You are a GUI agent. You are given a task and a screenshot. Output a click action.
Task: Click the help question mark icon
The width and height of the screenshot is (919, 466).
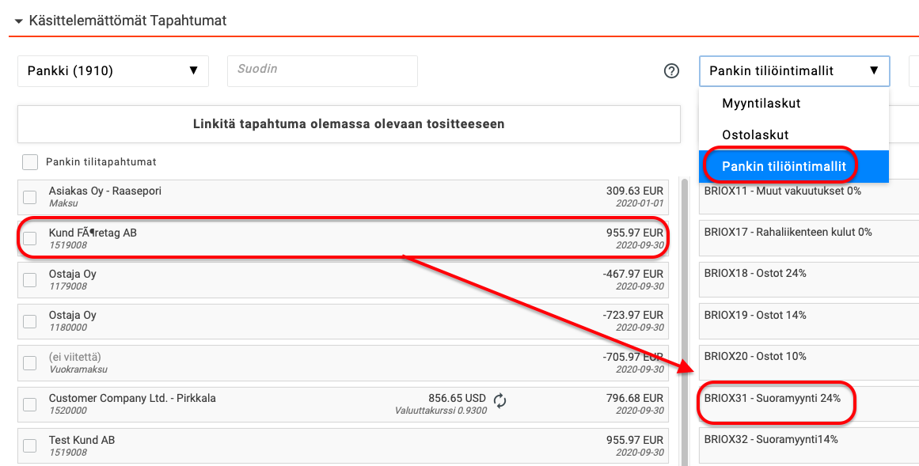point(671,71)
